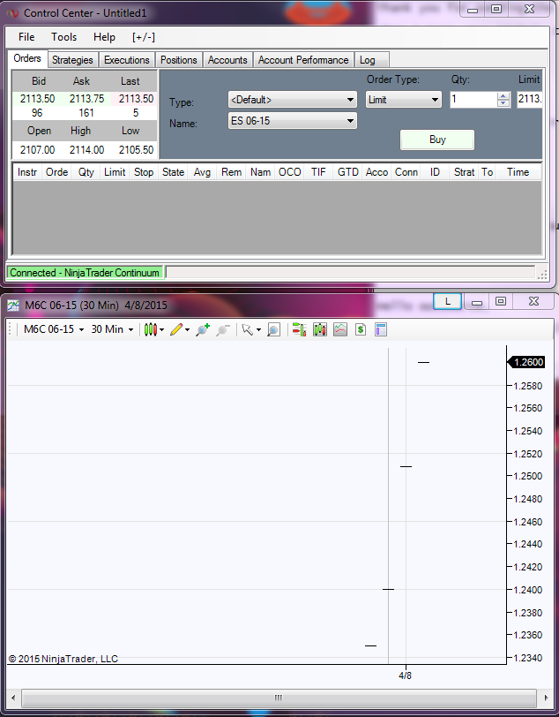559x717 pixels.
Task: Click the chart toolbar drag handle
Action: [x=10, y=329]
